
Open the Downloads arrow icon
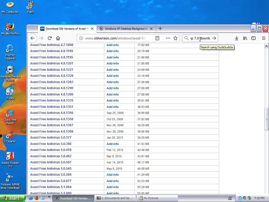coord(237,38)
